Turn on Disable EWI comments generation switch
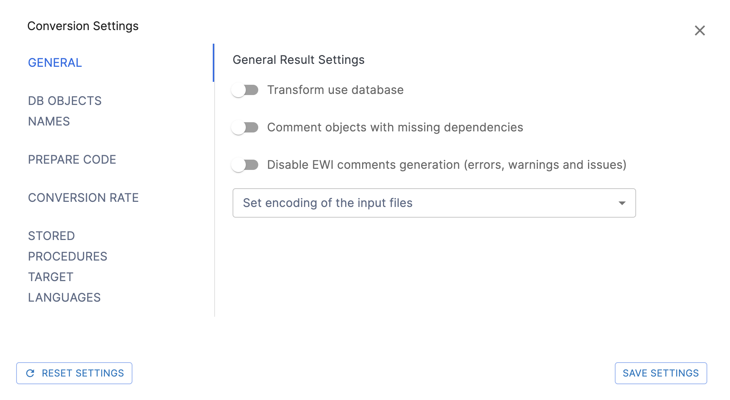Viewport: 730px width, 400px height. [x=245, y=165]
